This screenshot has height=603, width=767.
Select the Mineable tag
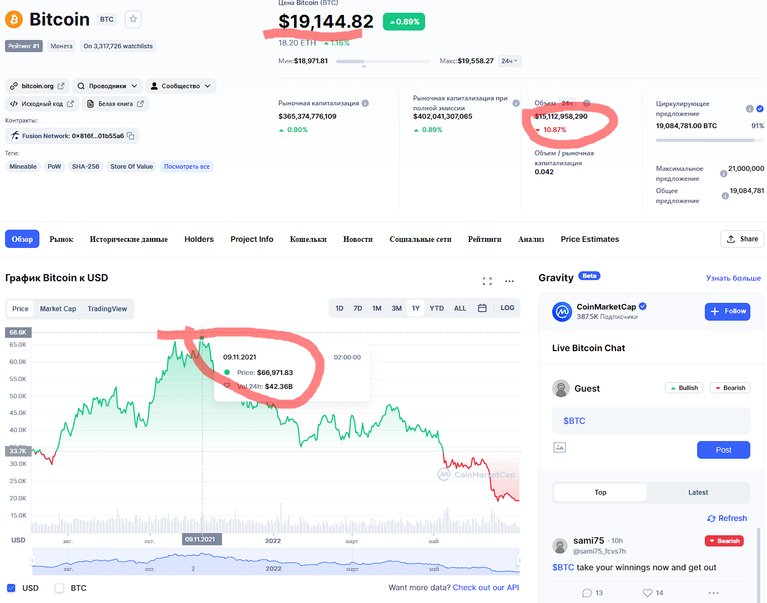click(x=23, y=166)
